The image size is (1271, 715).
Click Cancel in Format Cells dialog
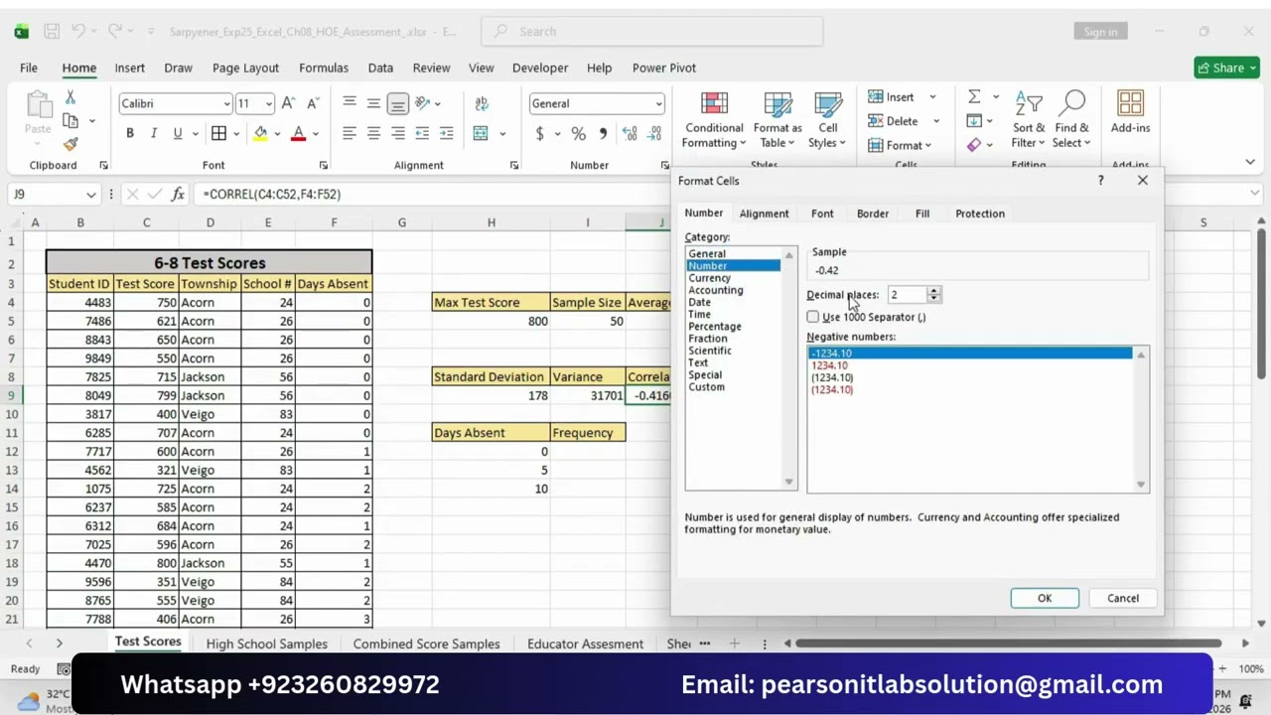(x=1123, y=598)
